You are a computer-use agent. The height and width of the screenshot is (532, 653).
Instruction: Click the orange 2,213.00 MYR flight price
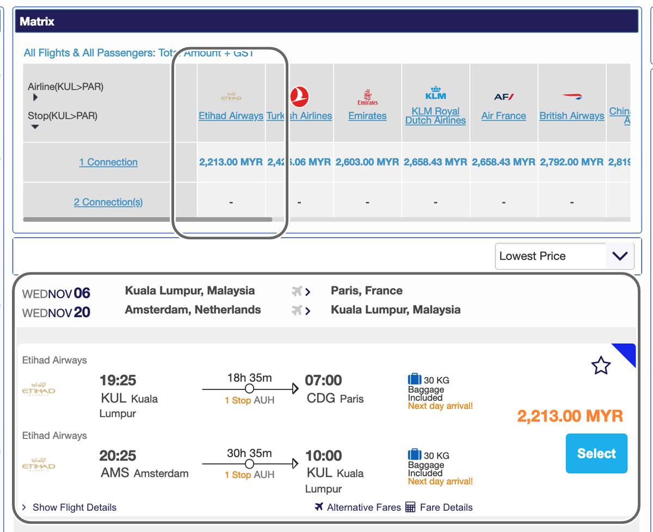coord(570,416)
